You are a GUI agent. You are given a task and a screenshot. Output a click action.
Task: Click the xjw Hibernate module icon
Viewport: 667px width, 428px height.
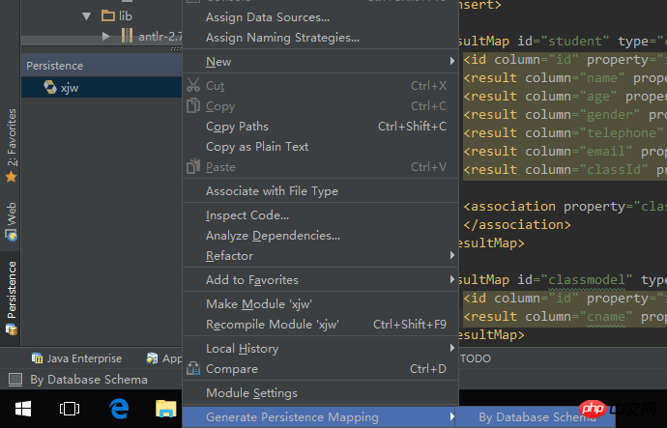[x=48, y=88]
